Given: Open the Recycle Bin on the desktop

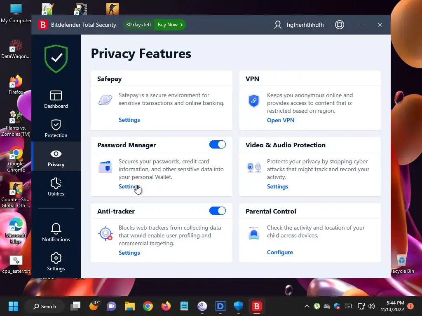Looking at the screenshot, I should tap(401, 264).
